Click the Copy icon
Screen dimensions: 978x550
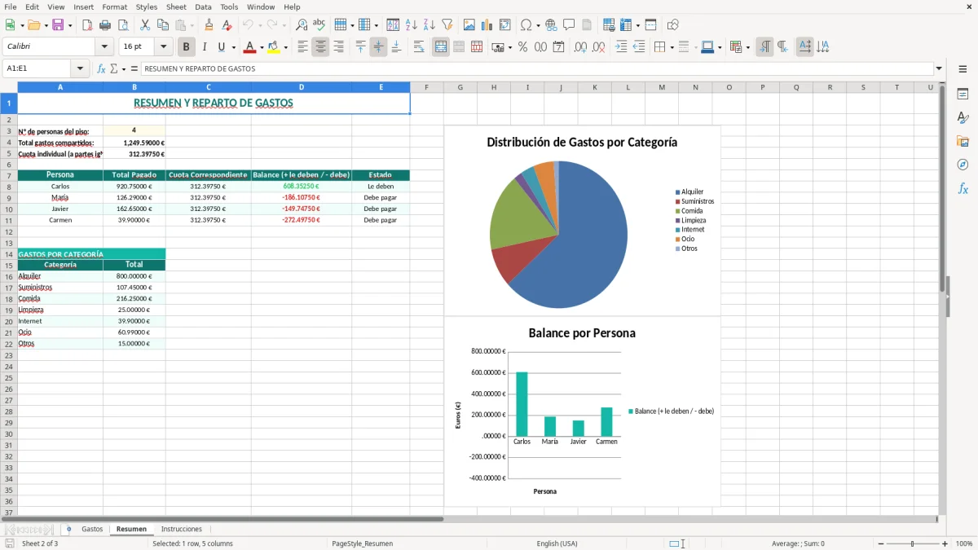[162, 25]
